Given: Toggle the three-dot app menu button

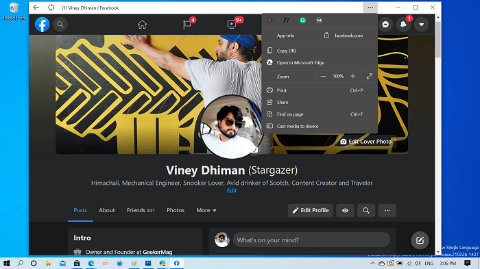Looking at the screenshot, I should tap(370, 8).
